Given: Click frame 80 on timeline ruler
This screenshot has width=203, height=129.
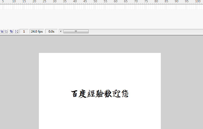Looking at the screenshot, I should click(x=156, y=2).
